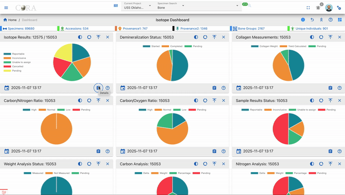
Task: Toggle Reportable legend in Isotope Results
Action: [14, 54]
